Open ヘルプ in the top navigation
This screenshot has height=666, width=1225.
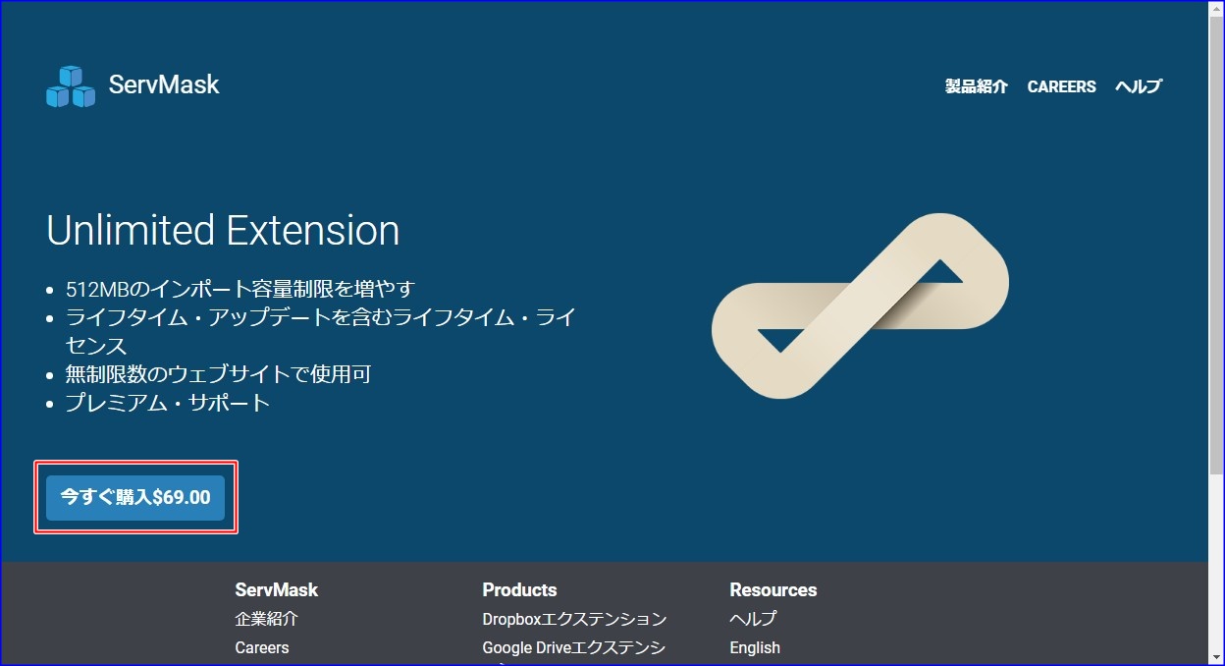pos(1139,86)
